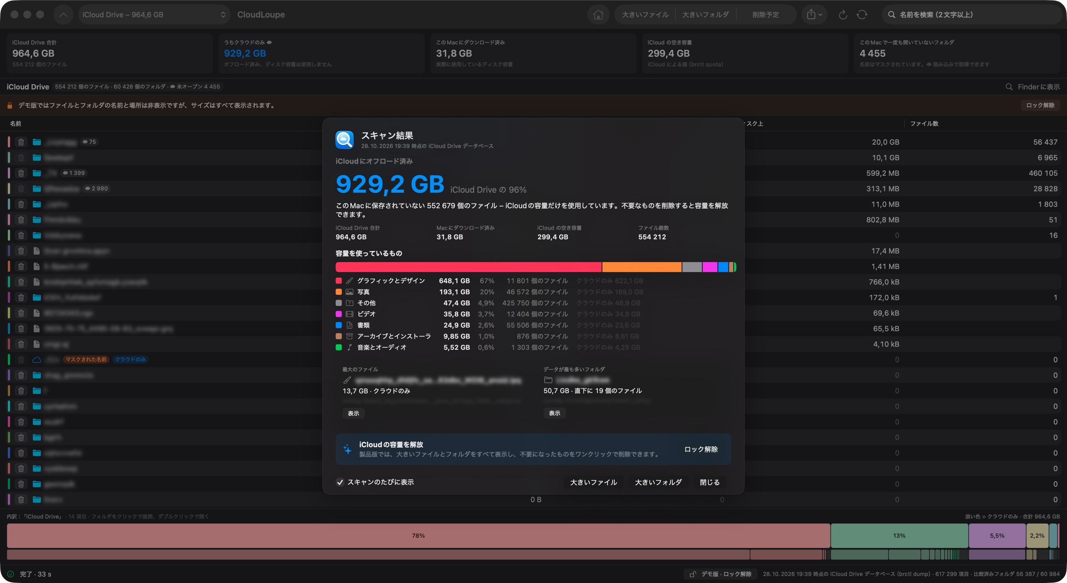
Task: Toggle スキャンのたびに表示 checkbox
Action: coord(340,482)
